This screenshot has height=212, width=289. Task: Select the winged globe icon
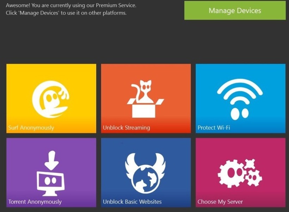pos(146,173)
